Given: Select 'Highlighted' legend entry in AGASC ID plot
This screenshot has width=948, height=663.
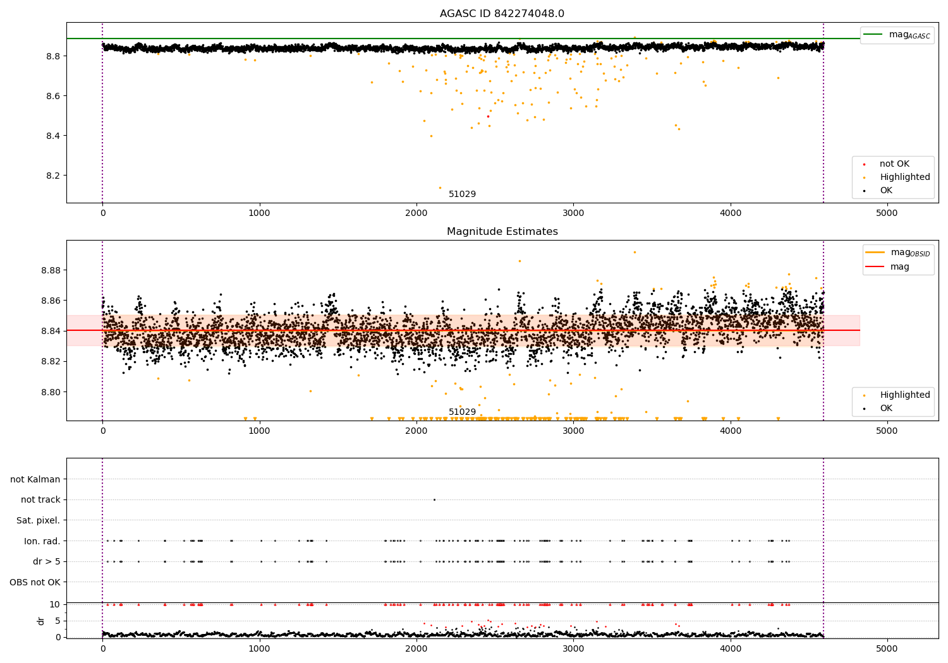Looking at the screenshot, I should [905, 177].
